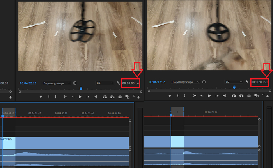
Task: Click the left monitor timecode 00:04:32:12
Action: pyautogui.click(x=28, y=83)
